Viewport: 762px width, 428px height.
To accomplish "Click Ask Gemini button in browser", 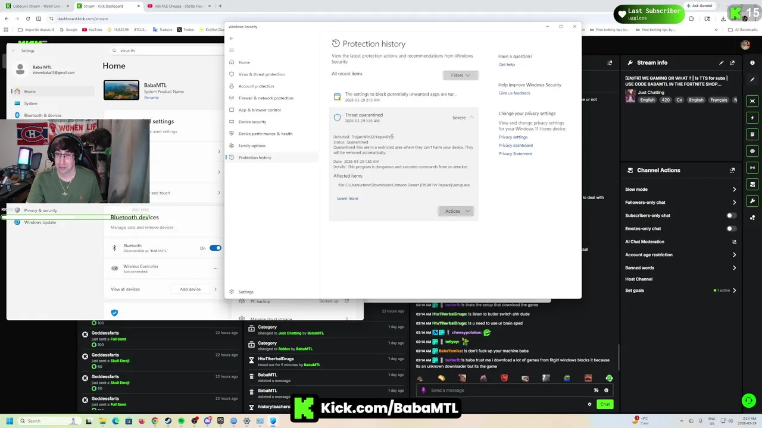I will point(699,6).
